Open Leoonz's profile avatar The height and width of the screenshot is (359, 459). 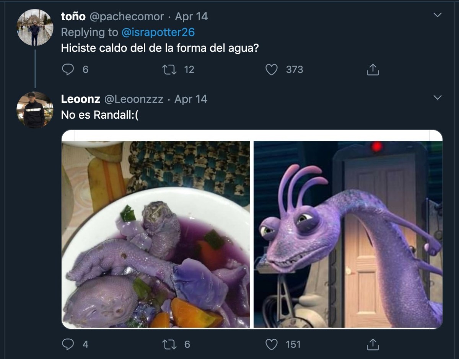[35, 109]
